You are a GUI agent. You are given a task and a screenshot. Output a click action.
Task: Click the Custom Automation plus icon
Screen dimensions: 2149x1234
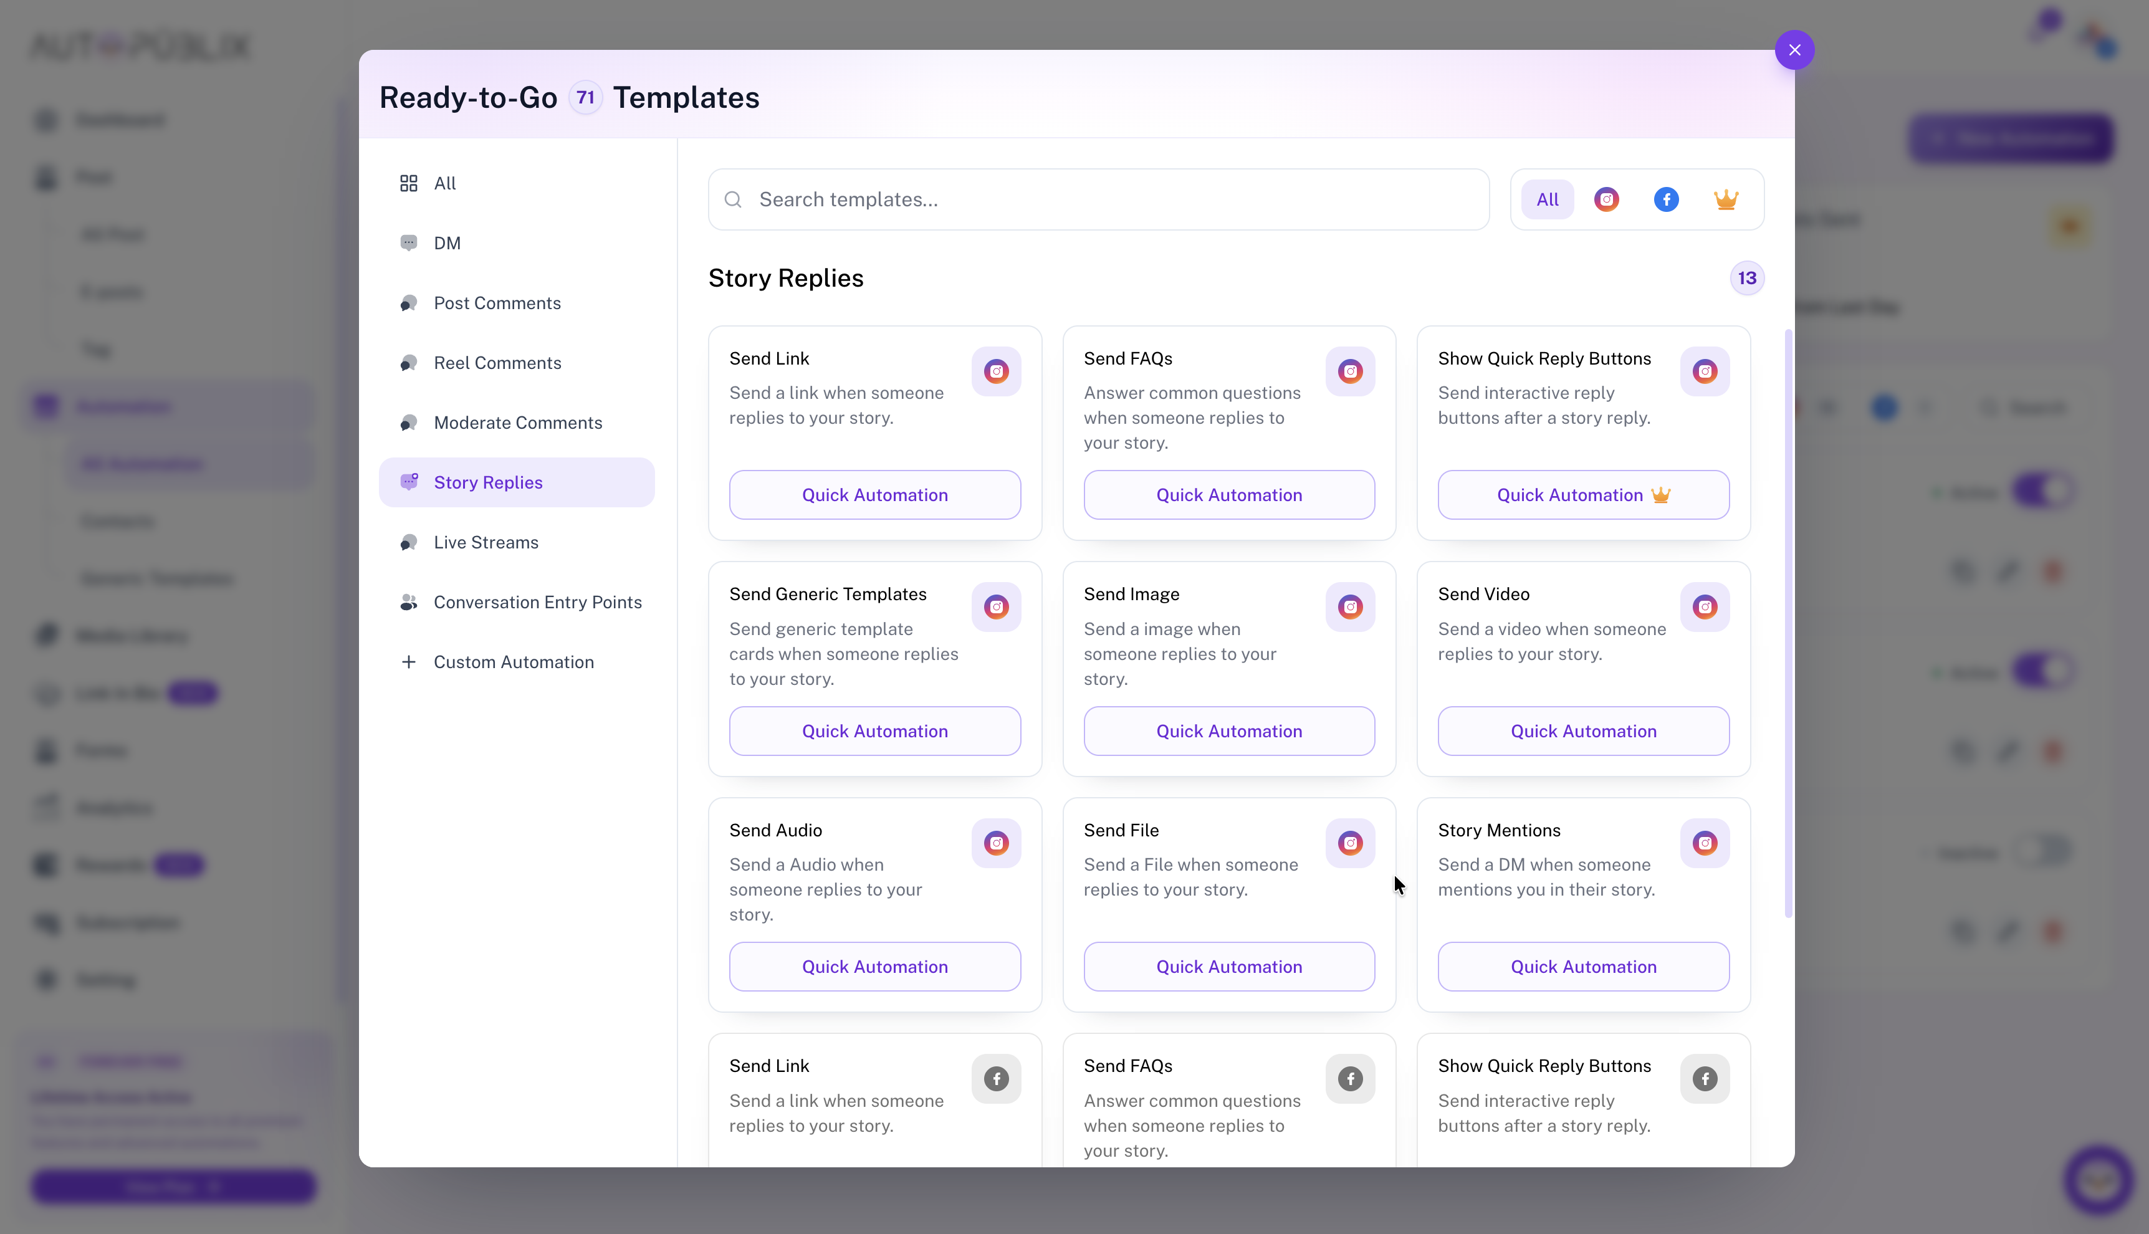pos(408,662)
